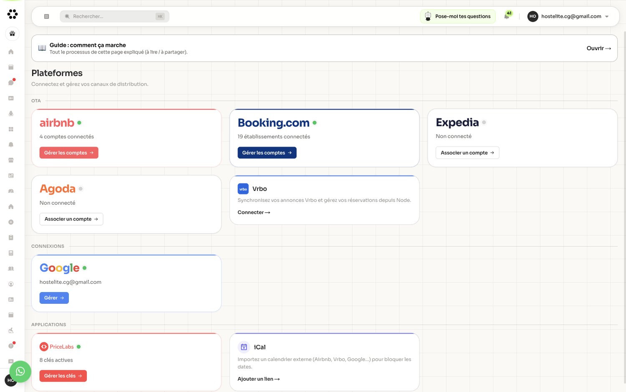626x392 pixels.
Task: Click the Booking.com logo text
Action: click(x=274, y=123)
